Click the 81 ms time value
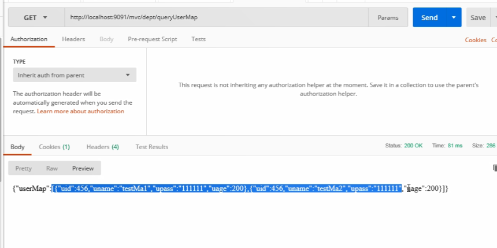 tap(455, 146)
